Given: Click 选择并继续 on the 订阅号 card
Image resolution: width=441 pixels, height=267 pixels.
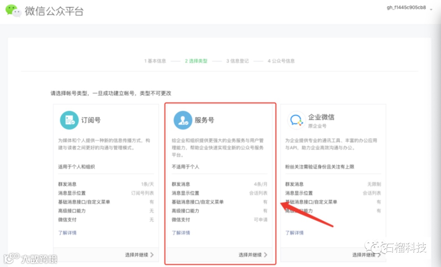Looking at the screenshot, I should (140, 255).
